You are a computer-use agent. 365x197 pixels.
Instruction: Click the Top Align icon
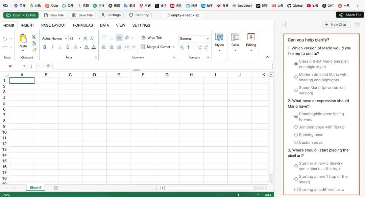point(104,38)
